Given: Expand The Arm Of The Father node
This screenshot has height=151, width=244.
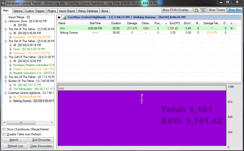Looking at the screenshot, I should (x=6, y=77).
